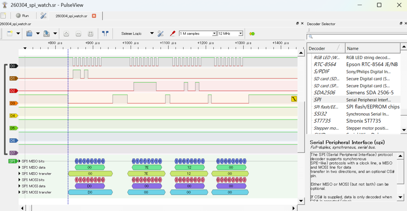Close the 260304_spi_watch.sr tab
Viewport: 407px width, 211px height.
point(94,16)
